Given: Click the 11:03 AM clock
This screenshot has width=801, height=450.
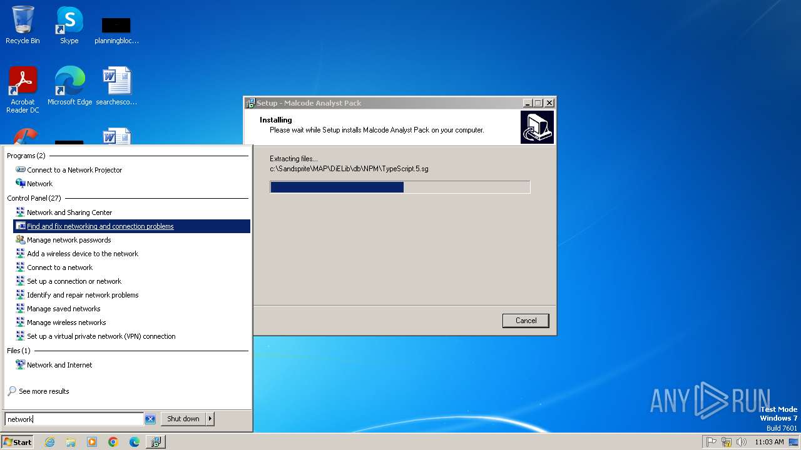Looking at the screenshot, I should [x=769, y=442].
